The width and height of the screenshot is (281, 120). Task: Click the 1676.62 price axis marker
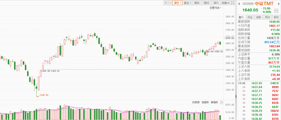(x=230, y=38)
